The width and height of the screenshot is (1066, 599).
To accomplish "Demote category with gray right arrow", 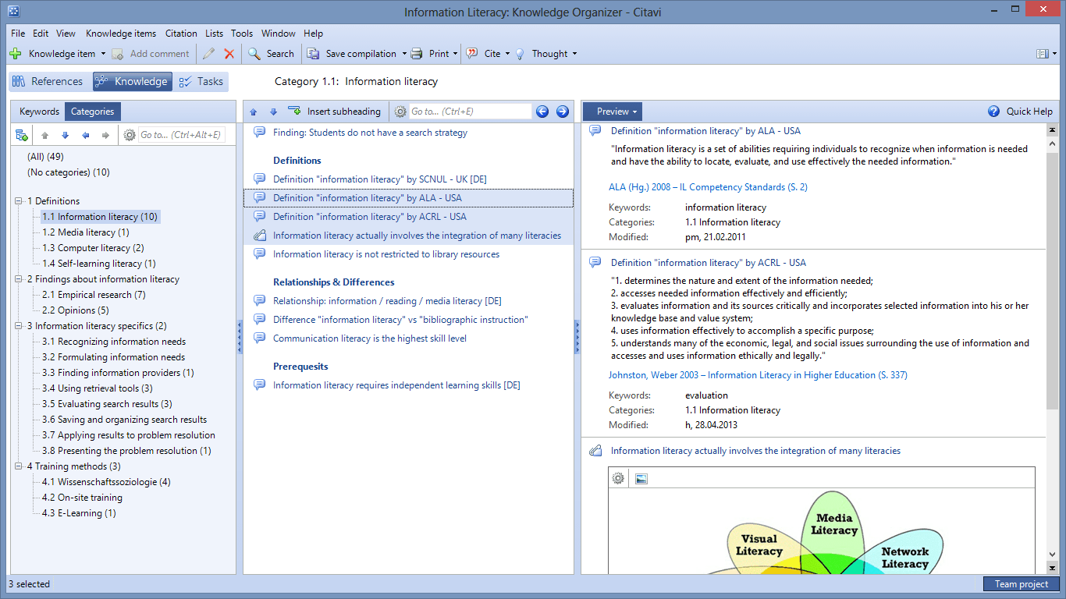I will (106, 135).
